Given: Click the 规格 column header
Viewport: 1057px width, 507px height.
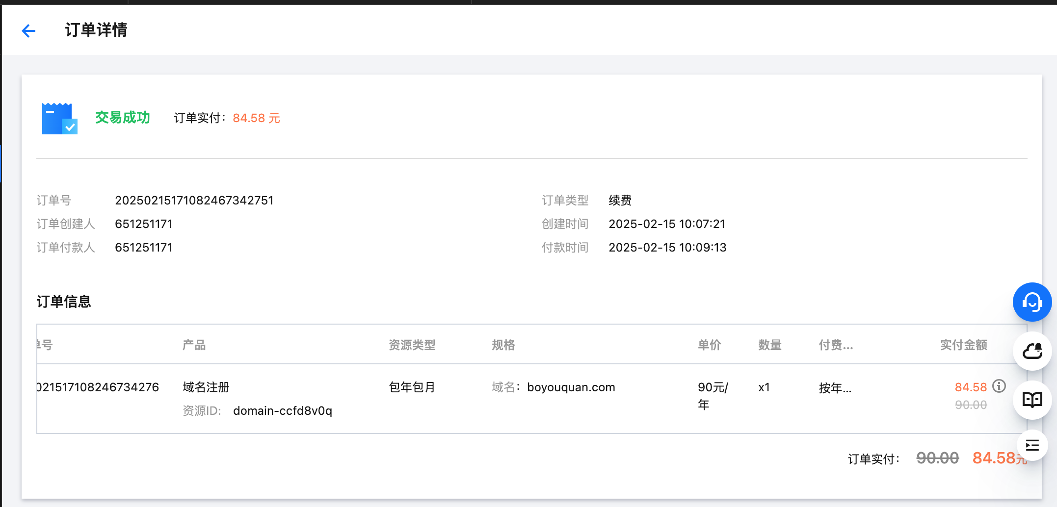Looking at the screenshot, I should pyautogui.click(x=503, y=345).
